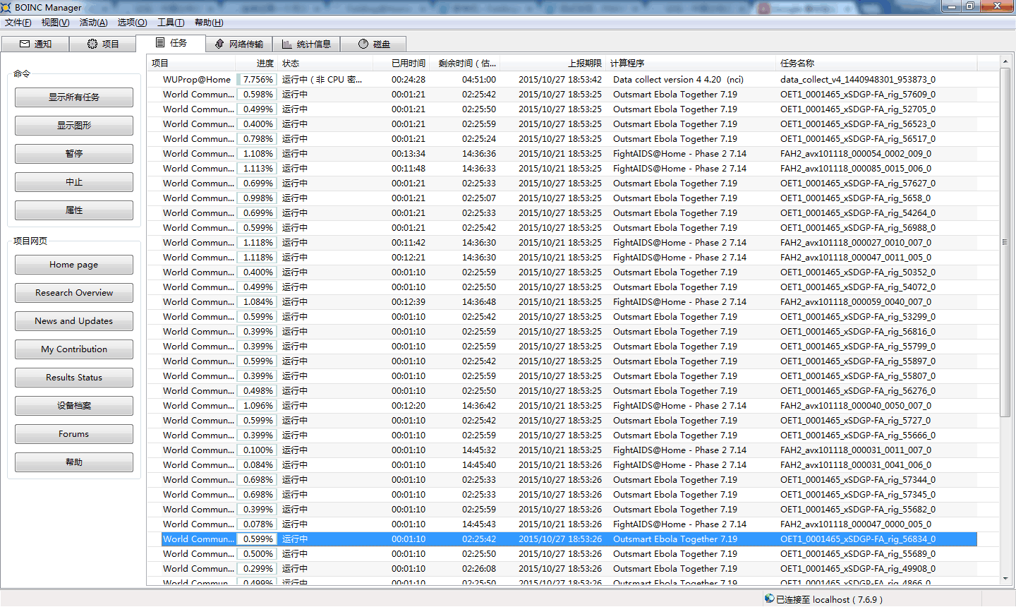
Task: Open the Research Overview button
Action: [74, 293]
